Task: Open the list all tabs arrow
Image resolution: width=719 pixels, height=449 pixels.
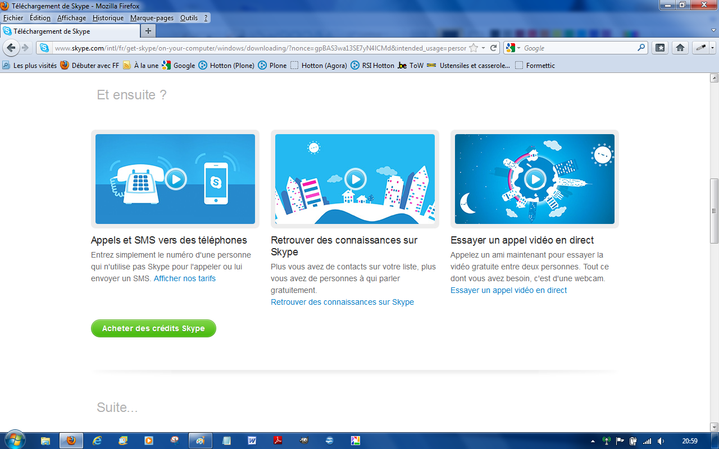Action: (713, 31)
